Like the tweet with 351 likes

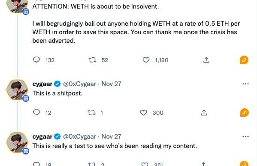click(x=145, y=164)
